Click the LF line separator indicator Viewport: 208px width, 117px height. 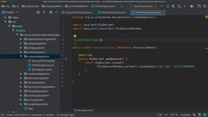point(166,115)
